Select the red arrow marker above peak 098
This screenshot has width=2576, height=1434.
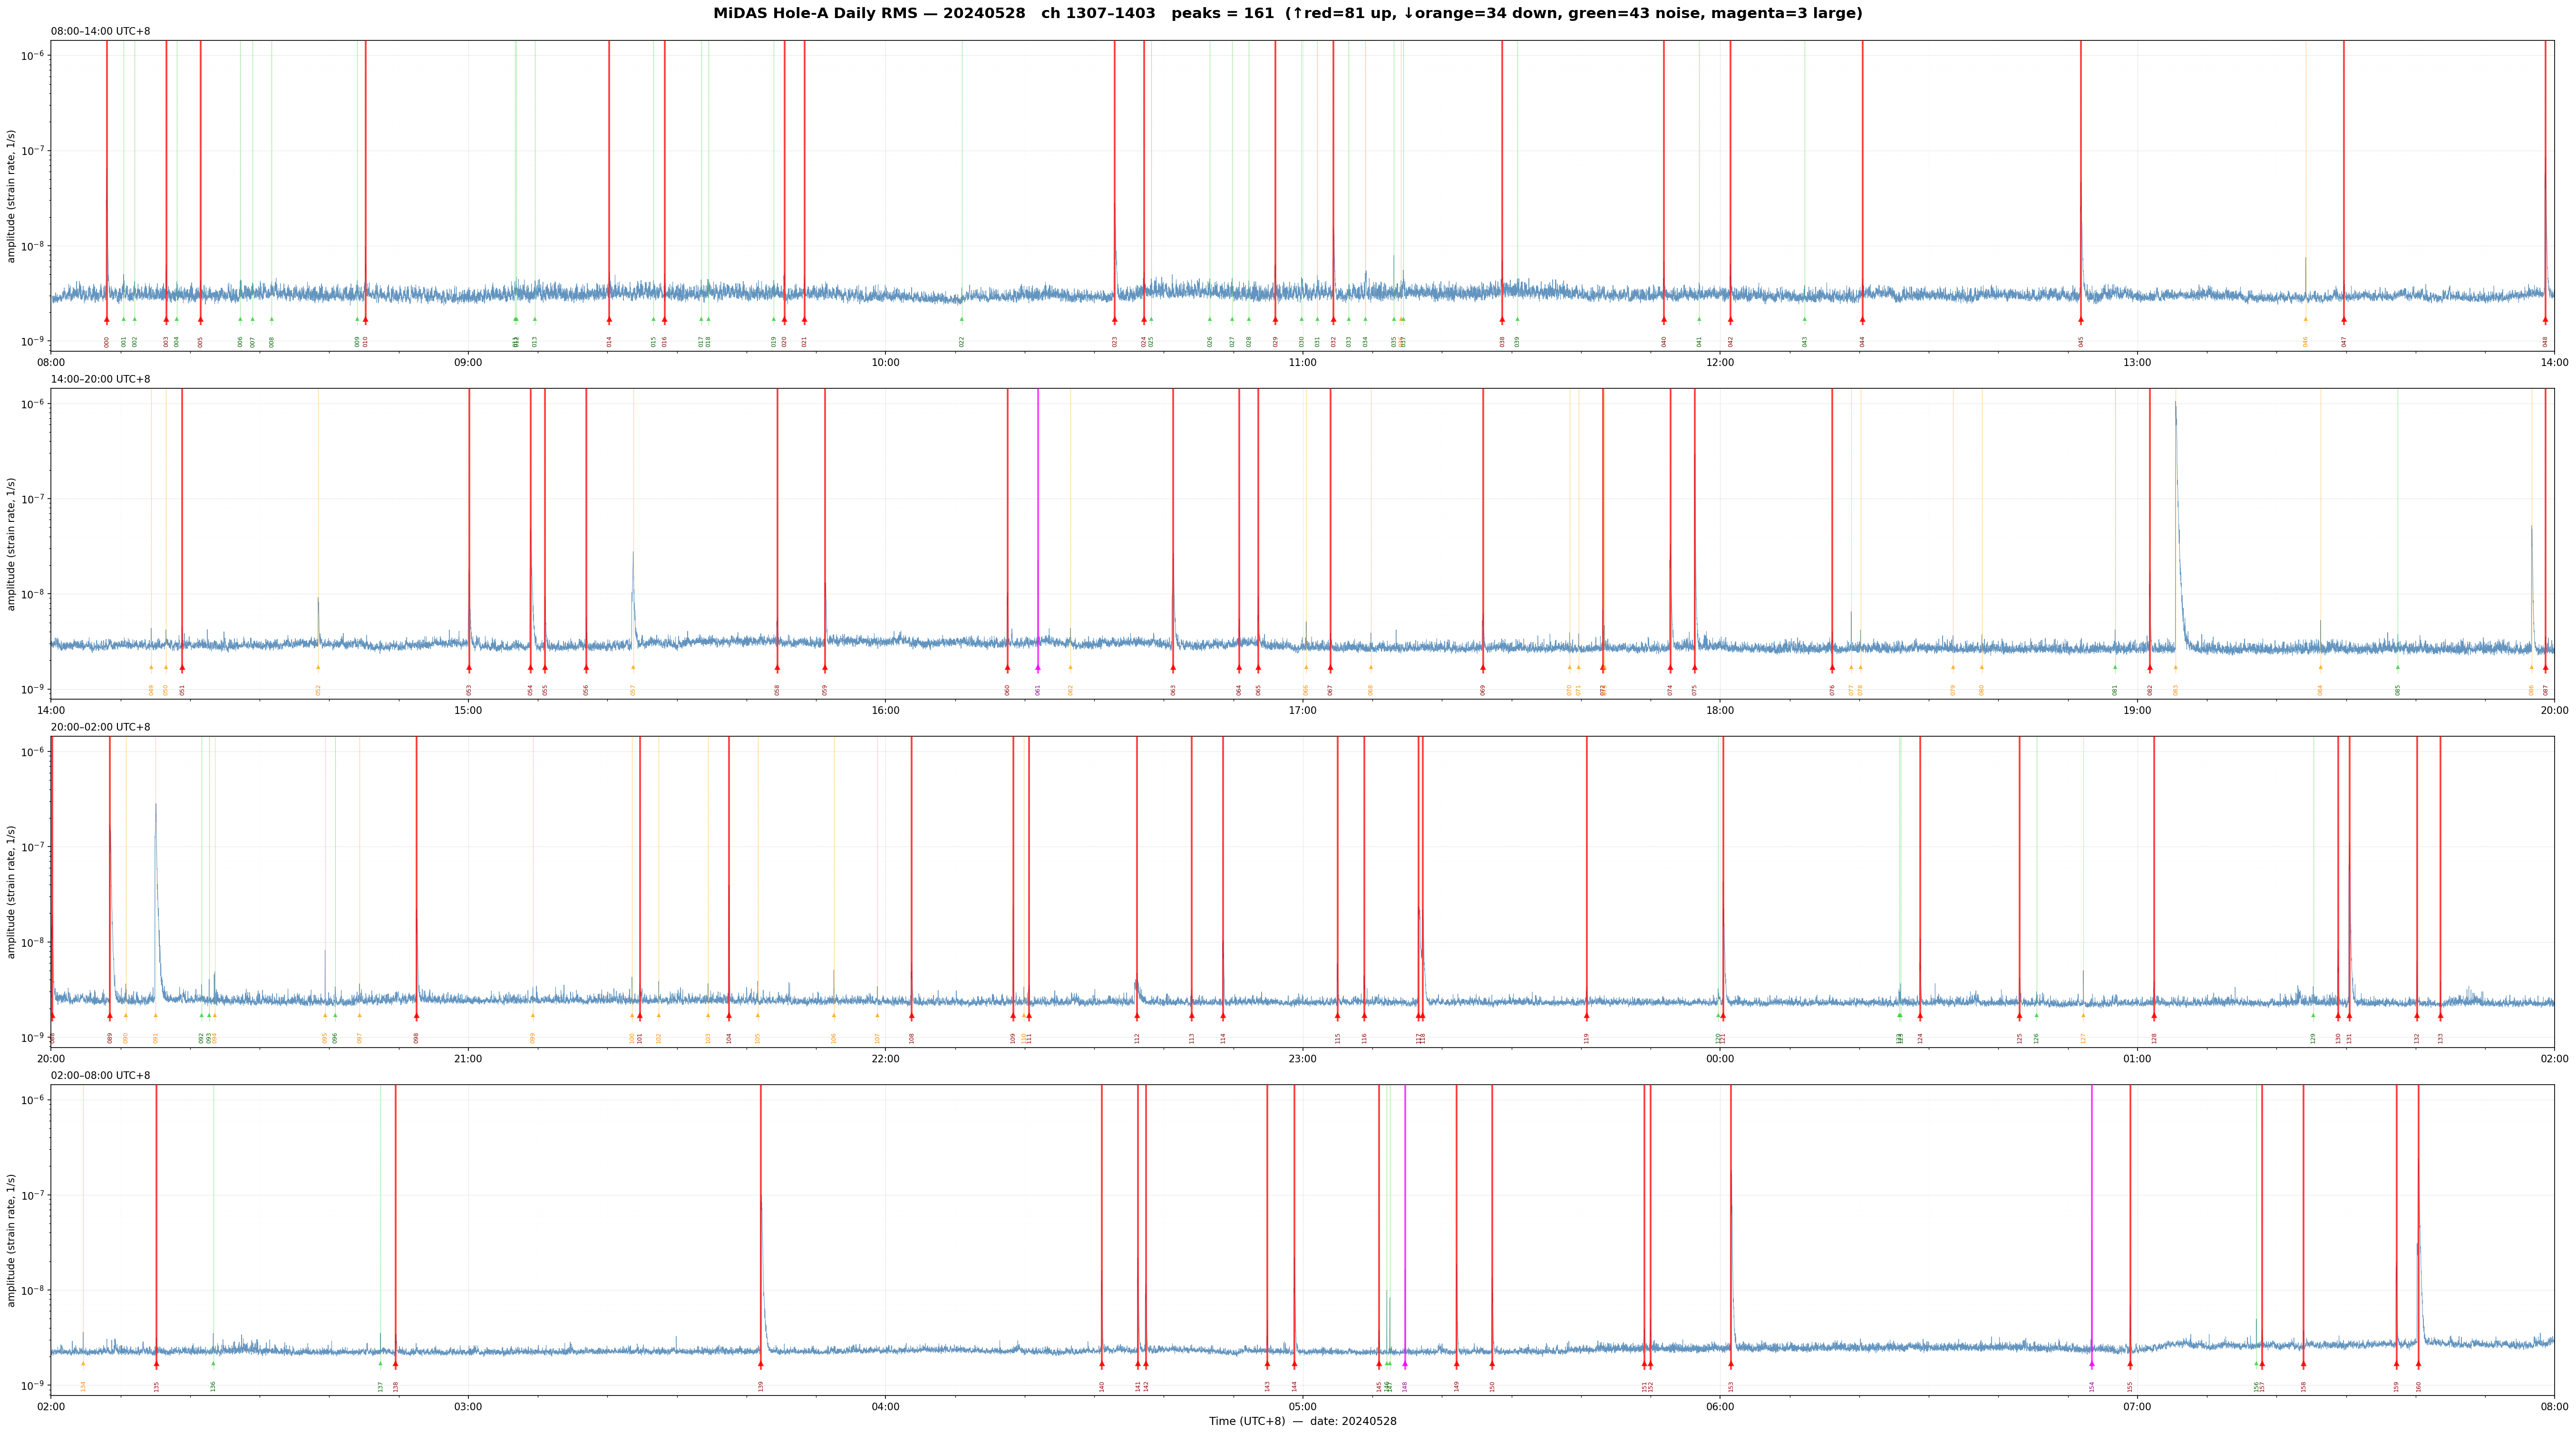pos(416,1016)
